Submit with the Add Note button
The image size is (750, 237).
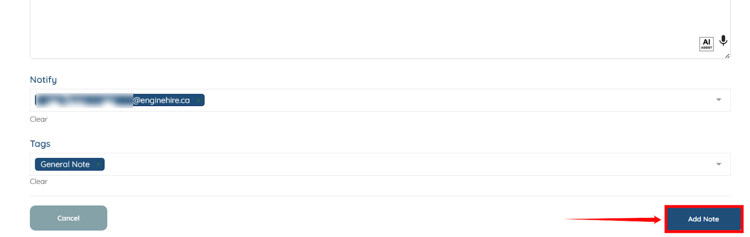pos(703,219)
